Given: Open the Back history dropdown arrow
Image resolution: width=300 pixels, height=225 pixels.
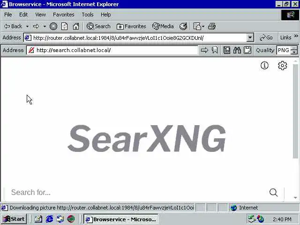Looking at the screenshot, I should [27, 26].
